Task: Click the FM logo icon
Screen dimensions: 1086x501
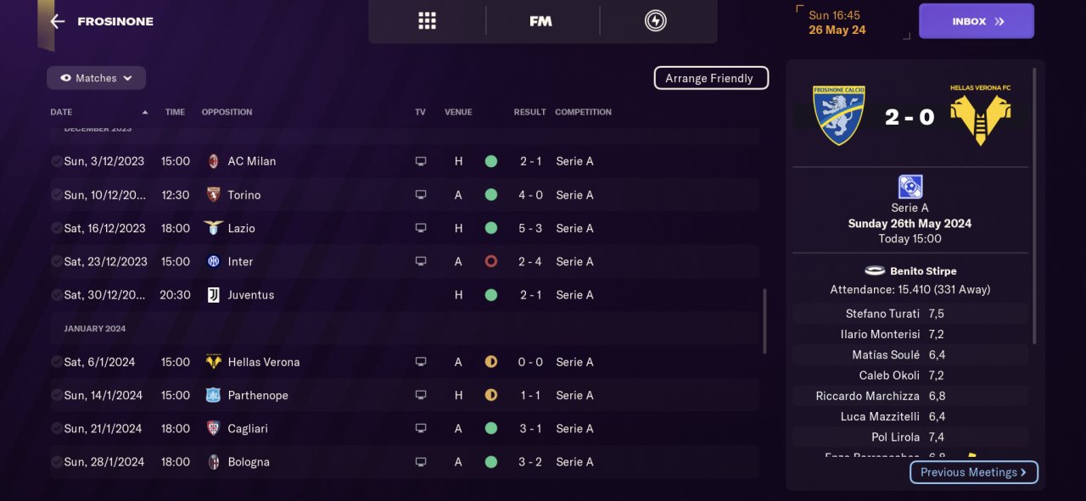Action: 540,21
